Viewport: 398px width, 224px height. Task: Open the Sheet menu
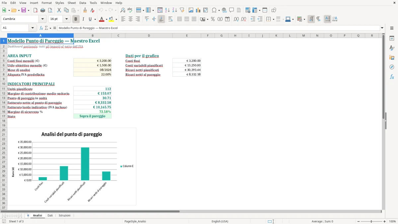coord(72,3)
